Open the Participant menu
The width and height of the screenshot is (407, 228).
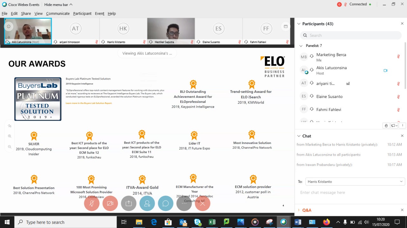82,13
